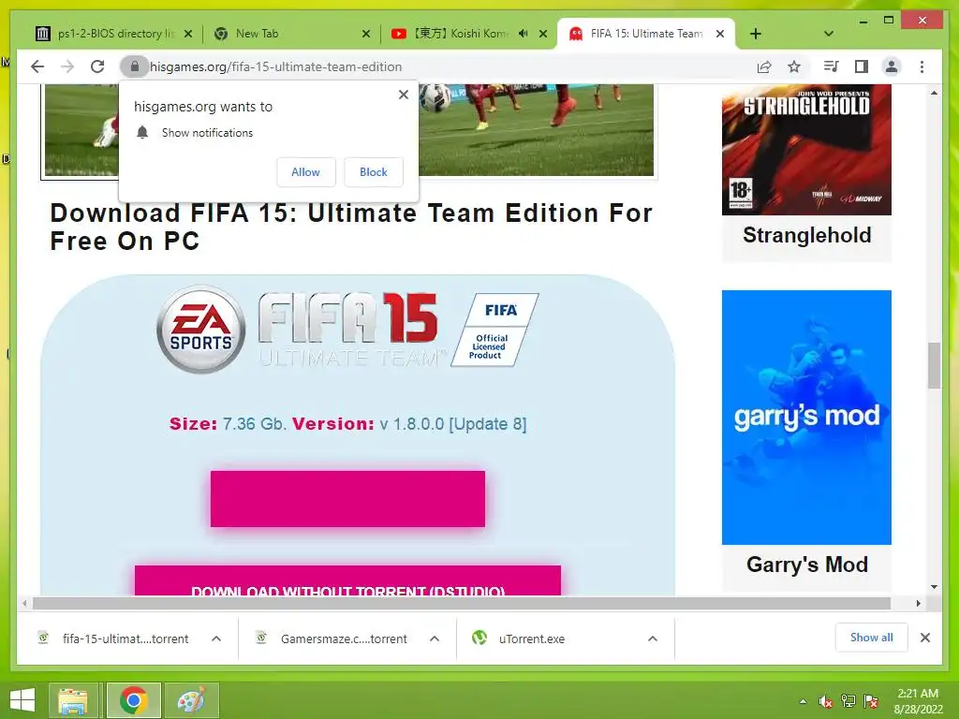Image resolution: width=959 pixels, height=719 pixels.
Task: Expand options for fifa-15-ultimat....torrent download
Action: pos(216,638)
